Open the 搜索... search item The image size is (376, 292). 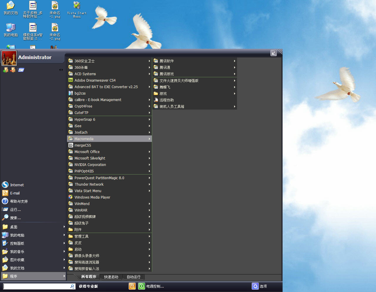pos(33,218)
